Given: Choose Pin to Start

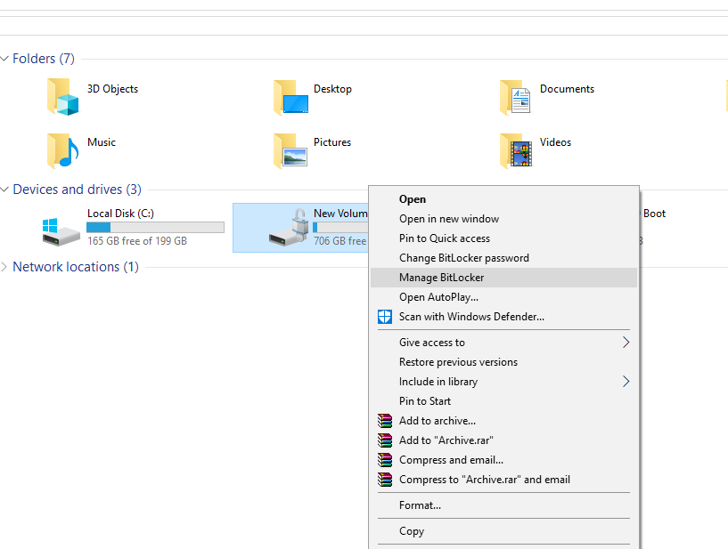Looking at the screenshot, I should point(503,401).
